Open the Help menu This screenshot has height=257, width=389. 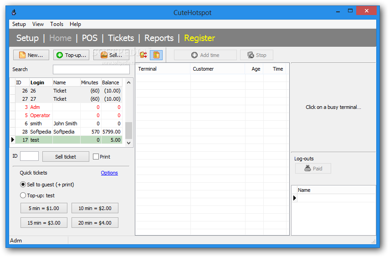(75, 24)
